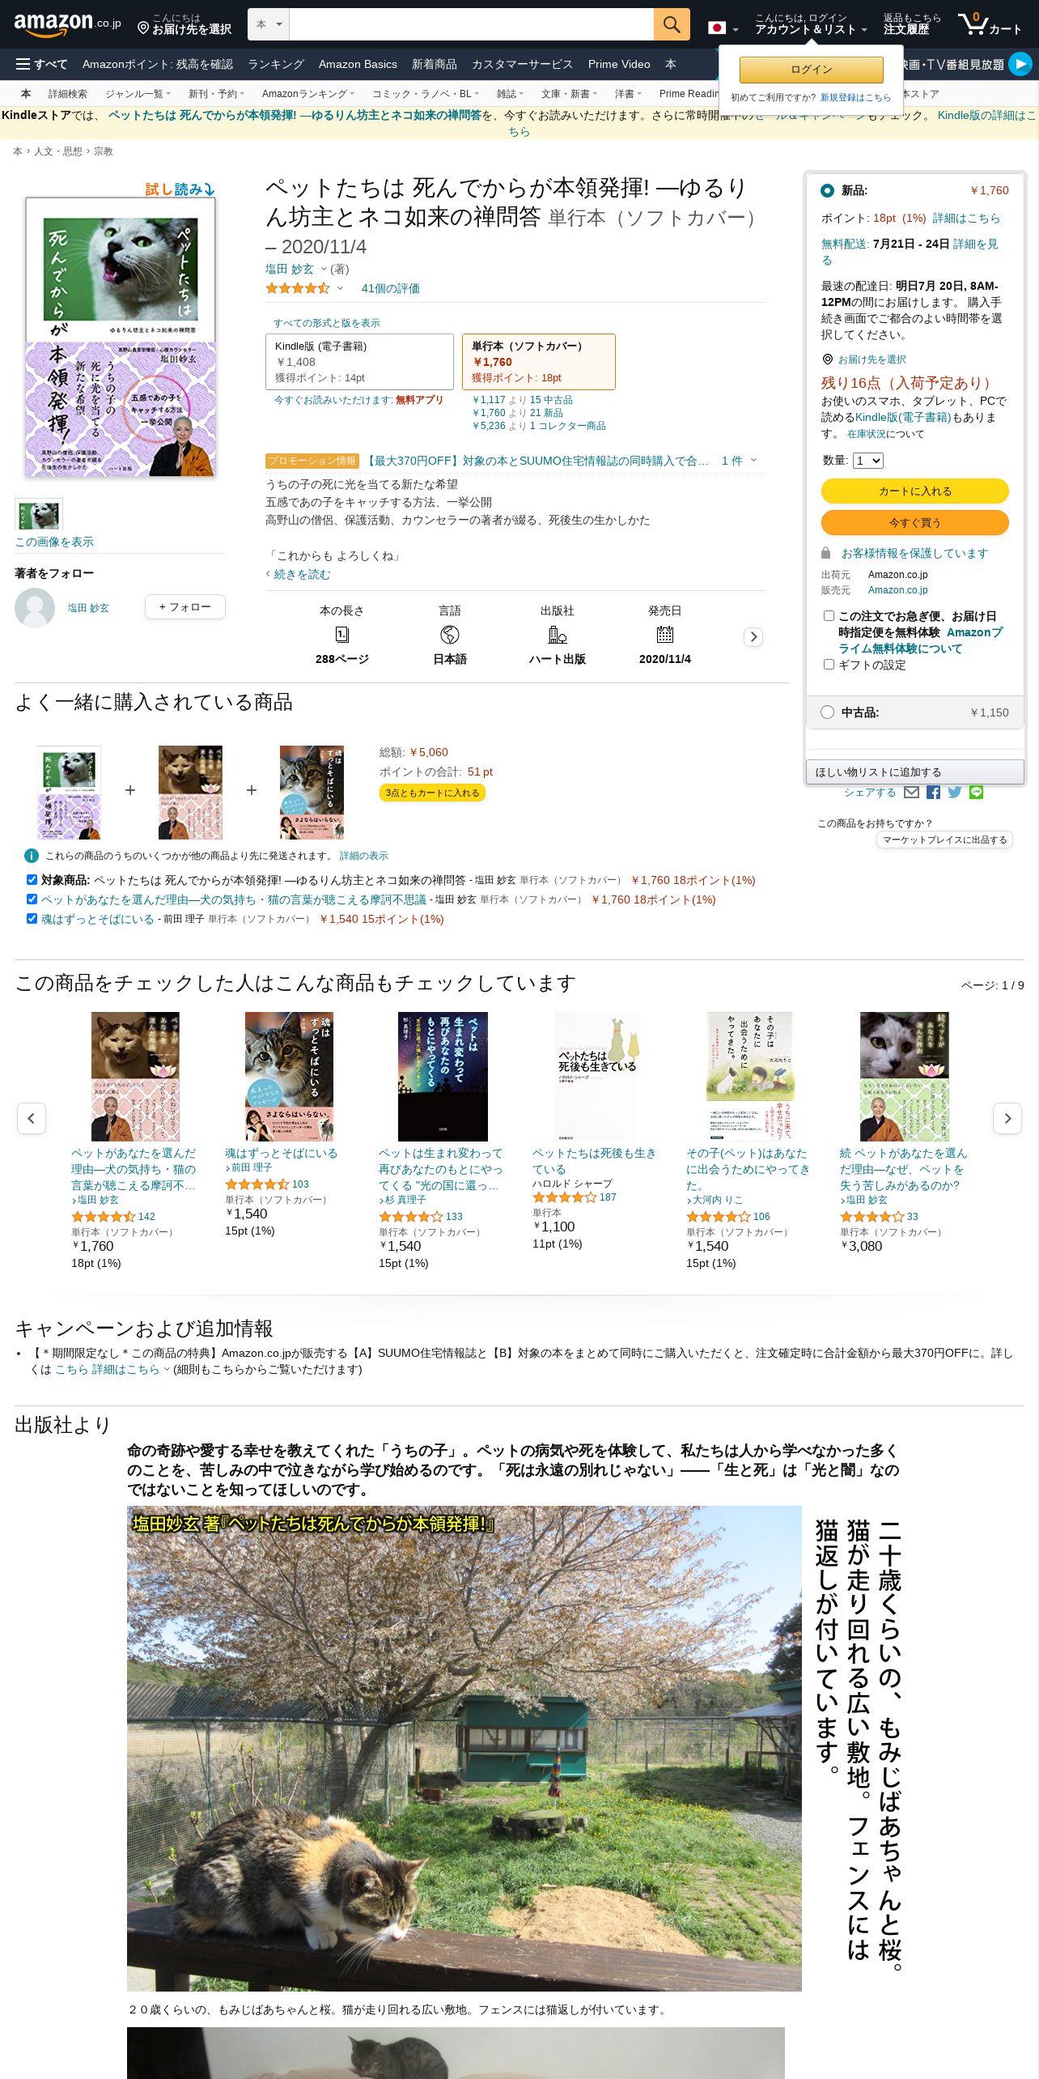Go to previous page of checked products carousel
The height and width of the screenshot is (2079, 1039).
tap(32, 1118)
